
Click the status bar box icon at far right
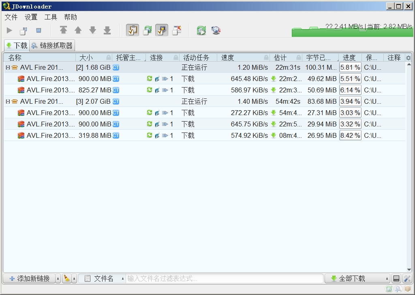click(408, 289)
